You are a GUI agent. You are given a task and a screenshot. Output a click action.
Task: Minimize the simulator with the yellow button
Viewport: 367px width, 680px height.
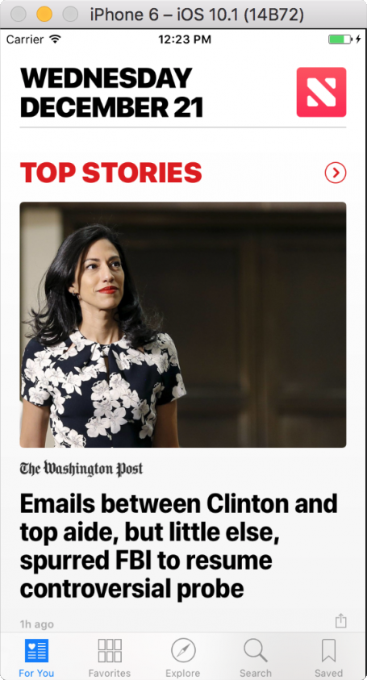point(44,15)
